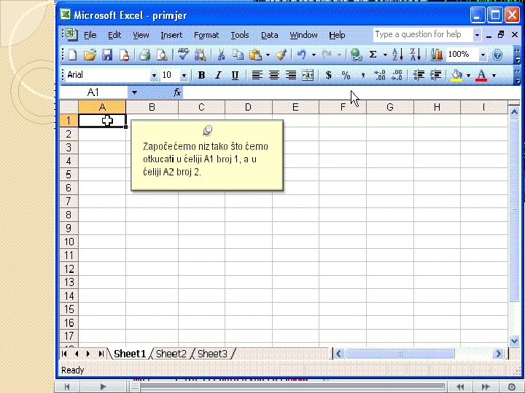
Task: Select row 8 header
Action: coord(69,215)
